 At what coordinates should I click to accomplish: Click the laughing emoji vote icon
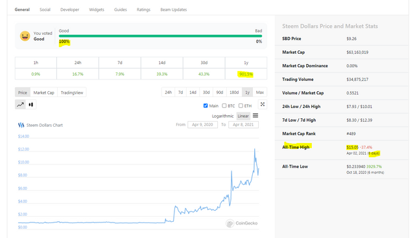point(25,36)
